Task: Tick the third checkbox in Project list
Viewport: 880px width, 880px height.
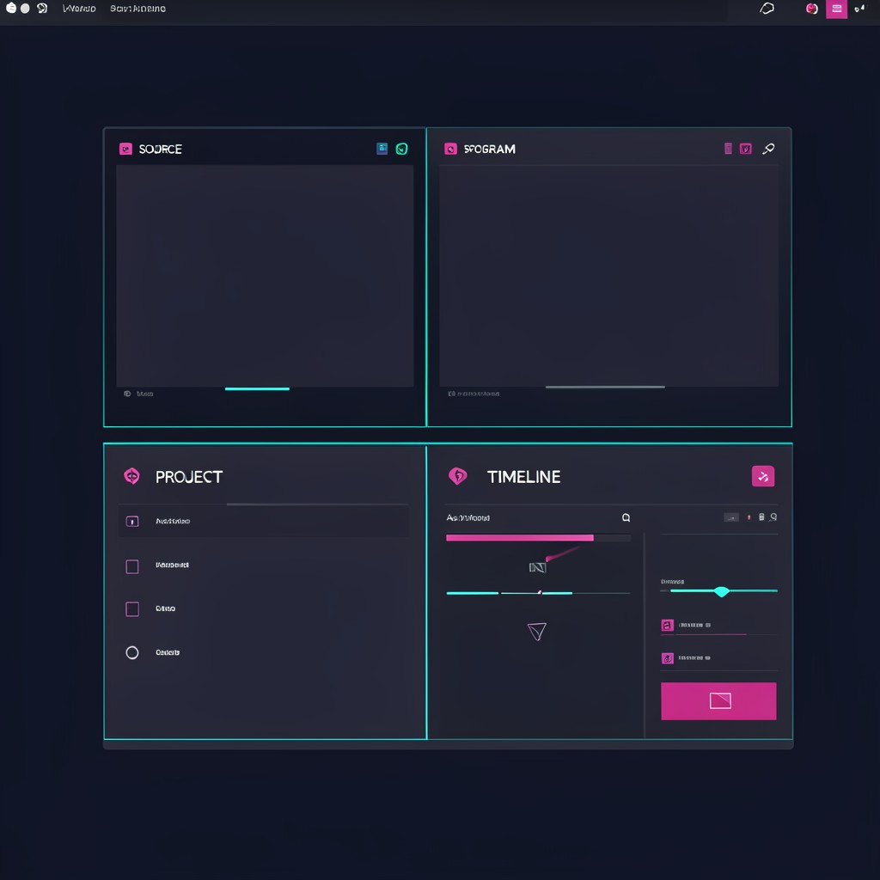Action: (132, 609)
